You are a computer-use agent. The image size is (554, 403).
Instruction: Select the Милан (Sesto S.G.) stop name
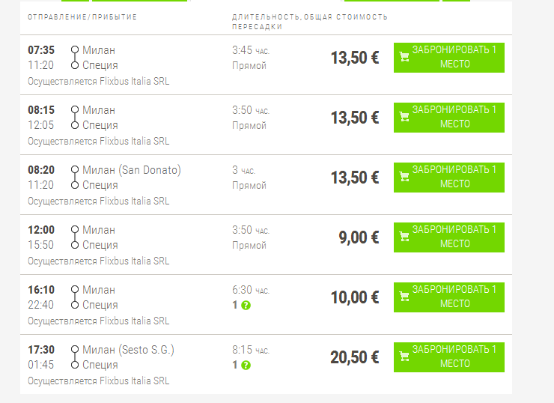pyautogui.click(x=128, y=350)
